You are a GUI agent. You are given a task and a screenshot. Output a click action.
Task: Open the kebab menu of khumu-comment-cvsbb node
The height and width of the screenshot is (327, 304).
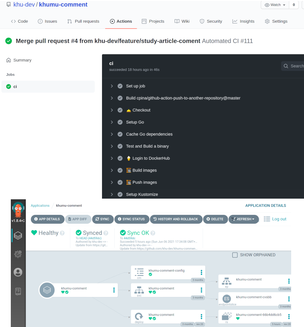click(x=289, y=299)
